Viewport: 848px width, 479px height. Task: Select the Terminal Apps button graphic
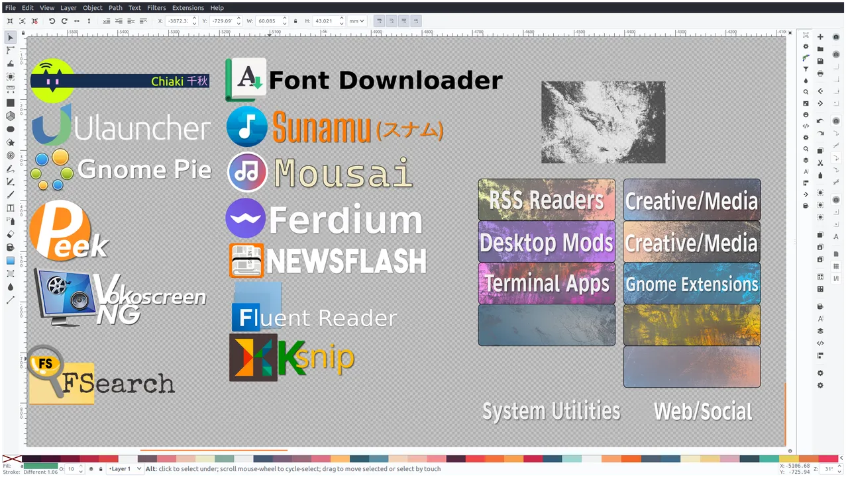[x=547, y=283]
